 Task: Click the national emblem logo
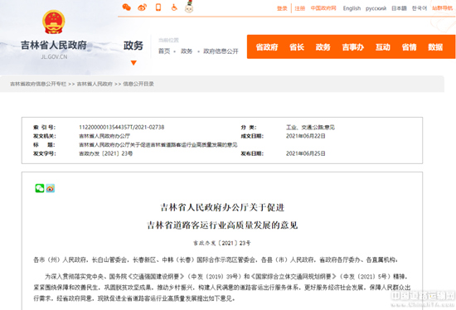click(x=54, y=22)
